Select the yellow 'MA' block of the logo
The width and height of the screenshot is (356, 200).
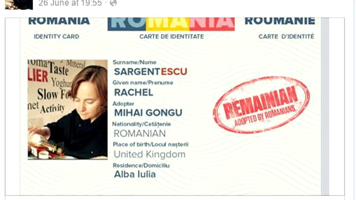pyautogui.click(x=168, y=24)
